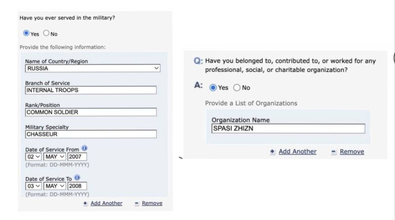Click plus icon next to military Add Another

click(85, 203)
